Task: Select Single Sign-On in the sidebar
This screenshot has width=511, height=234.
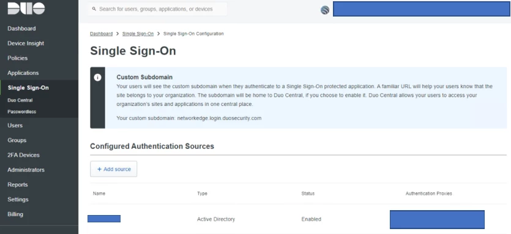Action: [x=28, y=88]
